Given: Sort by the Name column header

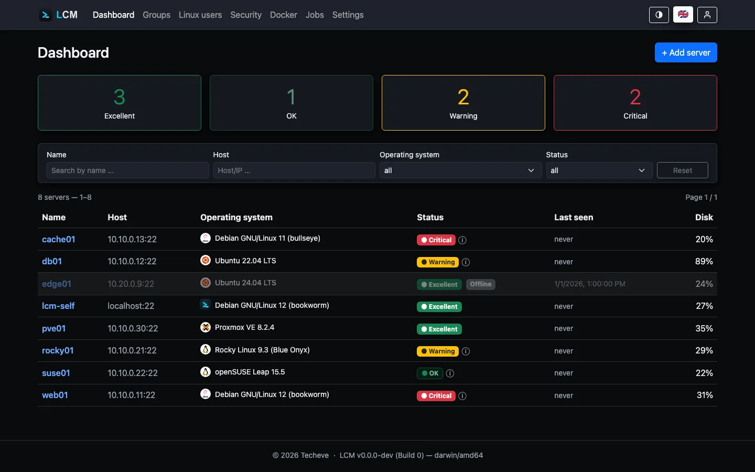Looking at the screenshot, I should coord(54,217).
